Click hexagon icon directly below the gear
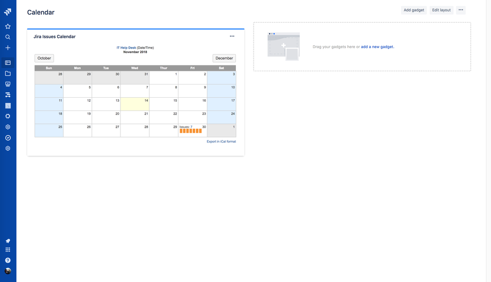The width and height of the screenshot is (491, 282). pyautogui.click(x=8, y=127)
